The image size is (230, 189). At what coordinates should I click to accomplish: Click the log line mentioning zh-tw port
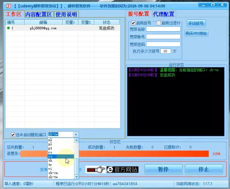pyautogui.click(x=174, y=70)
